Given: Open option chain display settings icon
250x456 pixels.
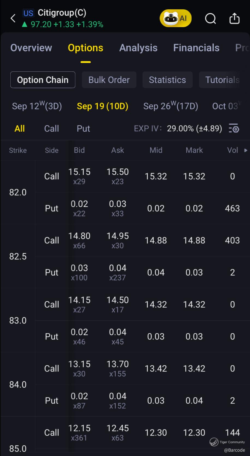Looking at the screenshot, I should [x=234, y=128].
